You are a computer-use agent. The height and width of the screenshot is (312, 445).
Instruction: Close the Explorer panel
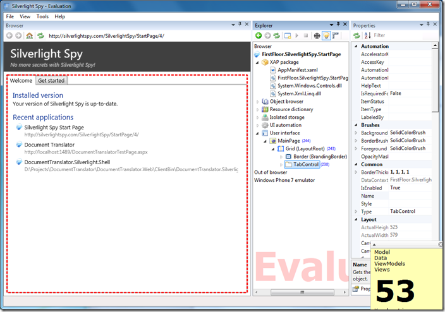pos(345,25)
